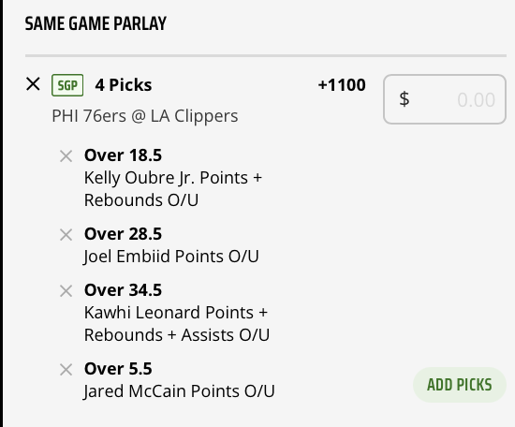Remove Kawhi Leonard Over 34.5 pick
The image size is (515, 427).
tap(66, 291)
